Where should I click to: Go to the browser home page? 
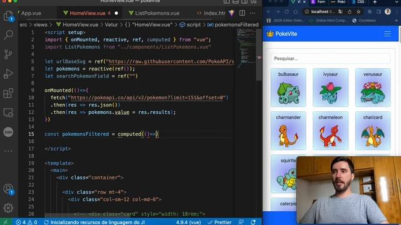click(x=296, y=12)
